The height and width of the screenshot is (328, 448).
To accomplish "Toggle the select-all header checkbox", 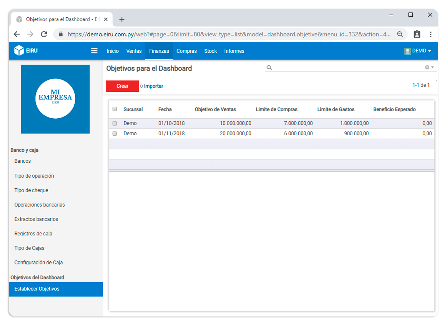I will point(115,109).
